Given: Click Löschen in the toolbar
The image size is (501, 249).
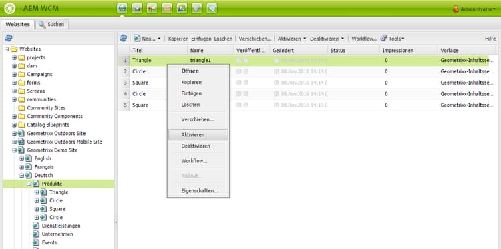Looking at the screenshot, I should [223, 39].
